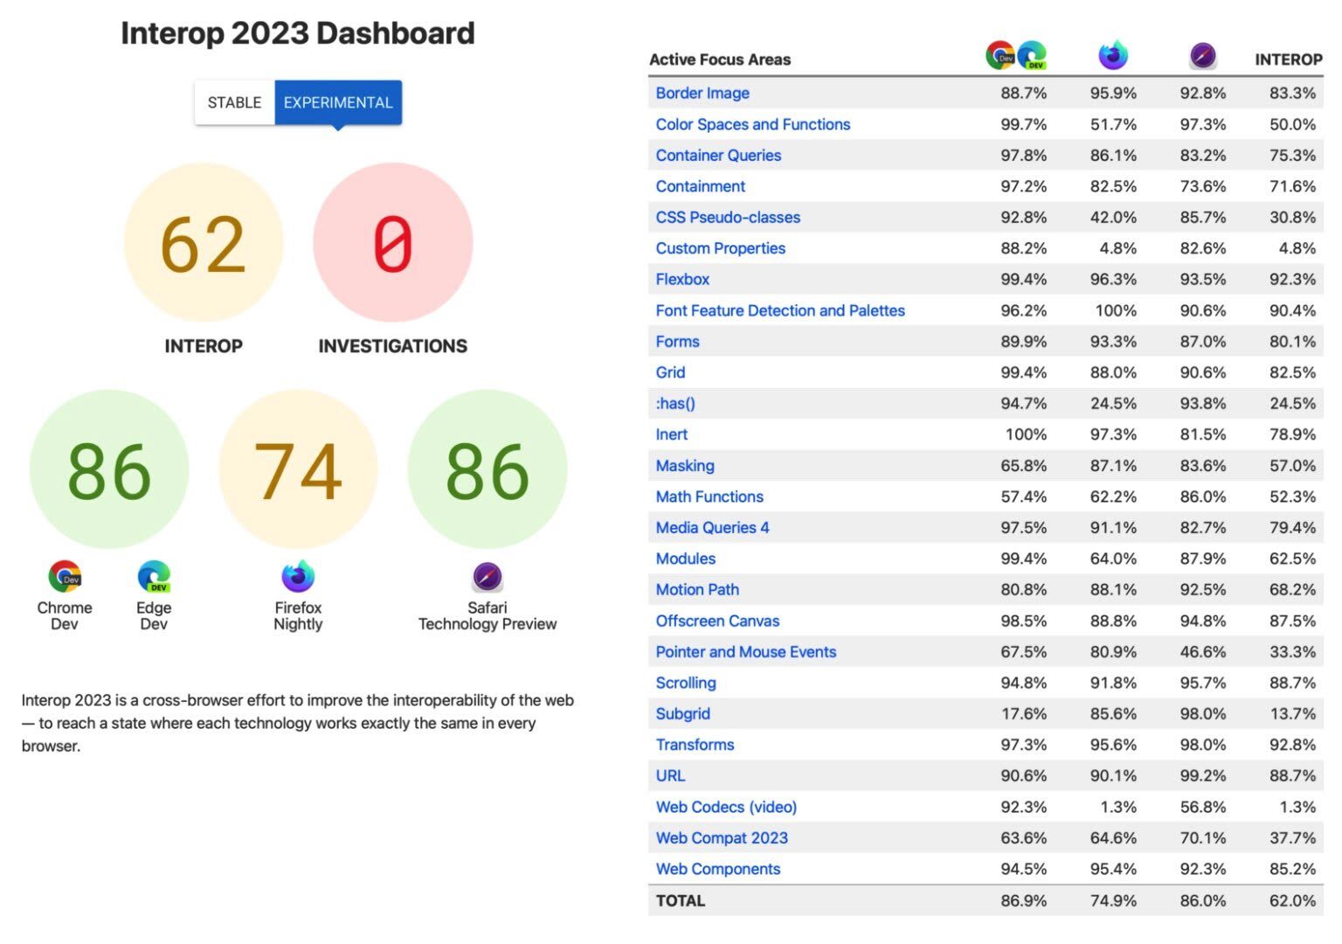This screenshot has width=1342, height=944.
Task: Open the Math Functions link
Action: (x=709, y=496)
